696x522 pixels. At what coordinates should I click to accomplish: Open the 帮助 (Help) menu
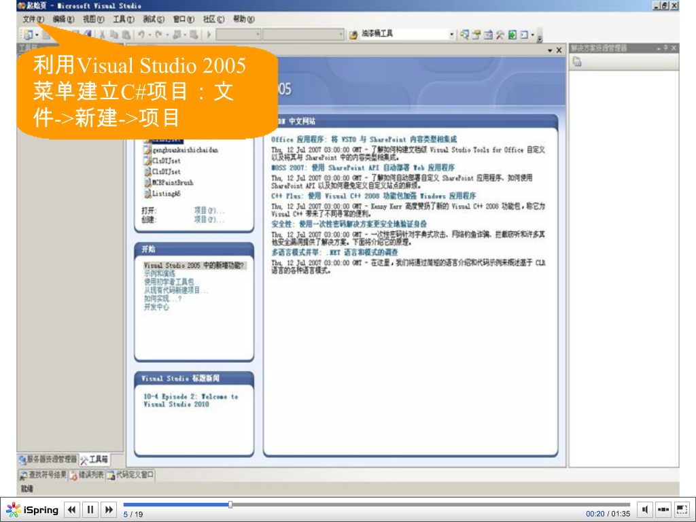point(244,19)
